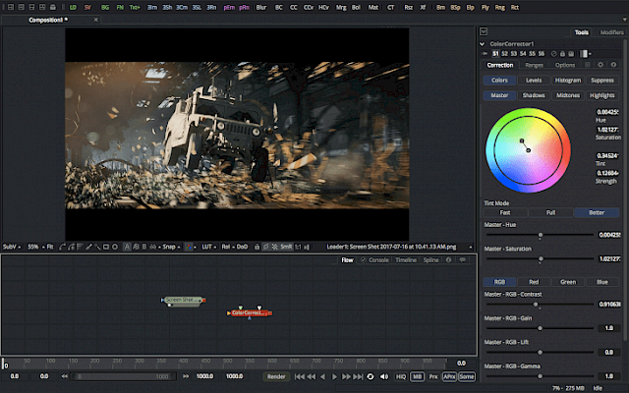Open the Spline tab
Screen dimensions: 629x393
coord(430,259)
